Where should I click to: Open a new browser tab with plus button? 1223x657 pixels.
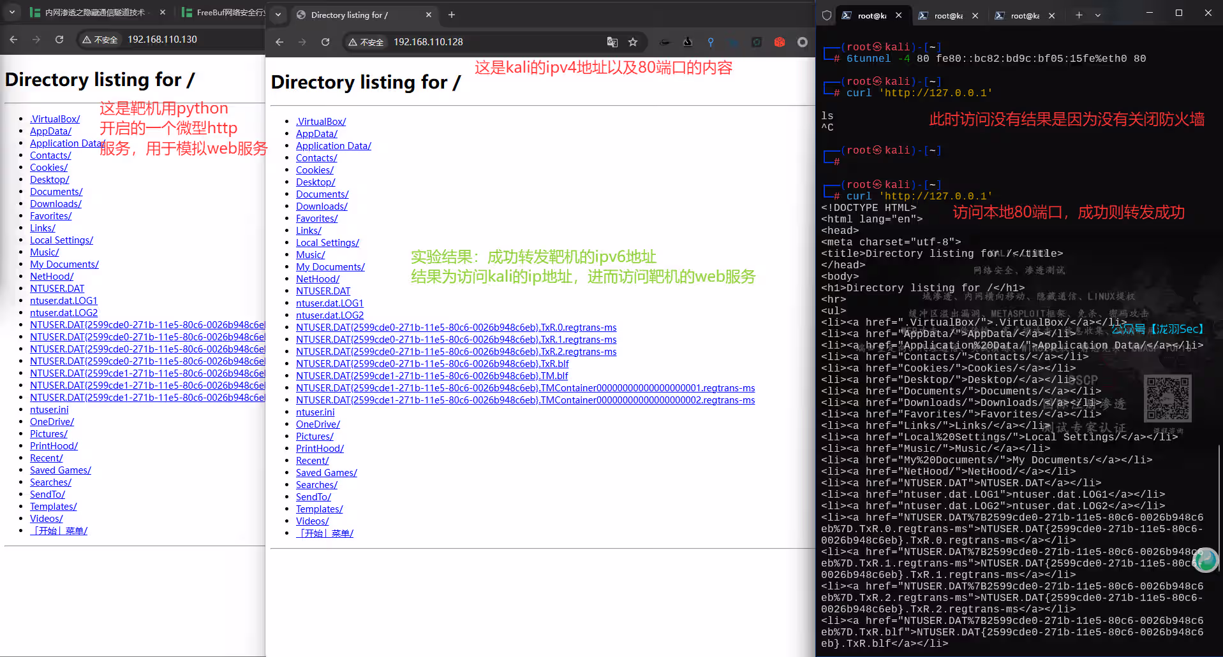pyautogui.click(x=452, y=15)
